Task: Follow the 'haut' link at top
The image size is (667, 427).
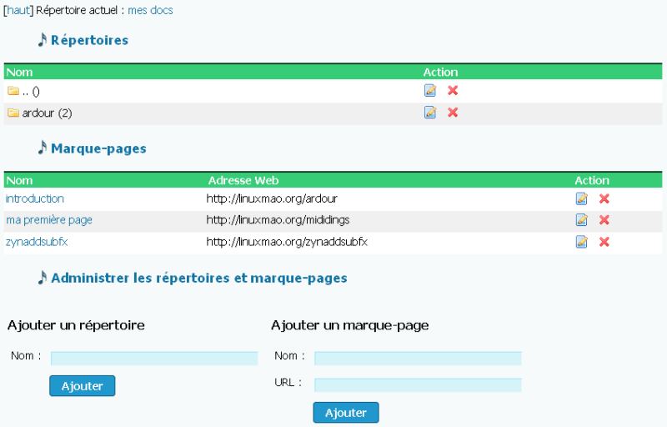Action: [x=18, y=10]
